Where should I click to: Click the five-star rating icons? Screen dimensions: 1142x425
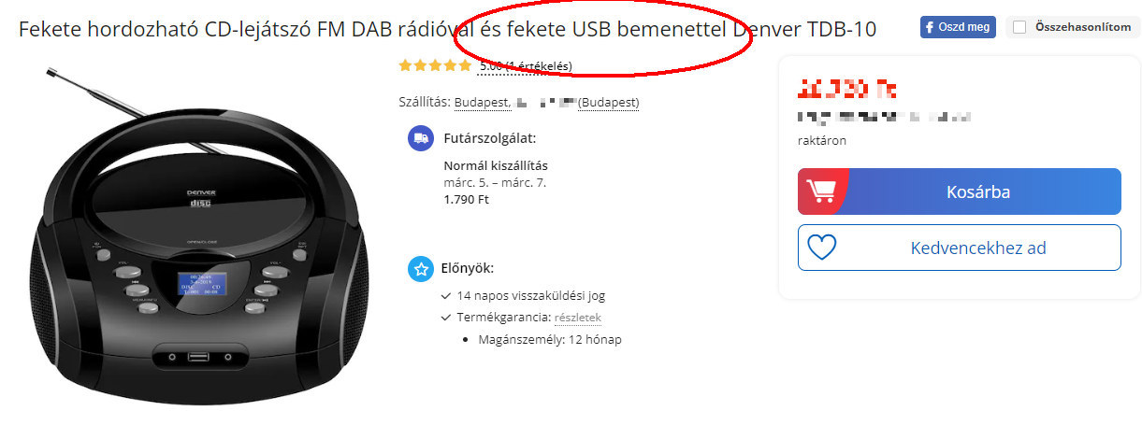coord(435,65)
